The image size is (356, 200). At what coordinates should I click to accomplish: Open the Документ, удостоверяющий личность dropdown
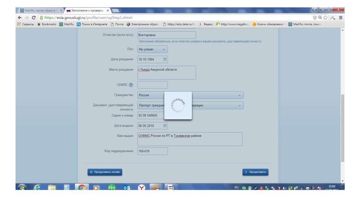coord(190,105)
